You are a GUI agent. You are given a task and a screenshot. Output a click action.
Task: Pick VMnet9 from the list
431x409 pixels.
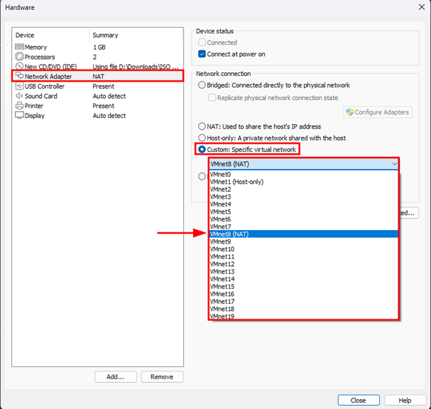tap(304, 241)
